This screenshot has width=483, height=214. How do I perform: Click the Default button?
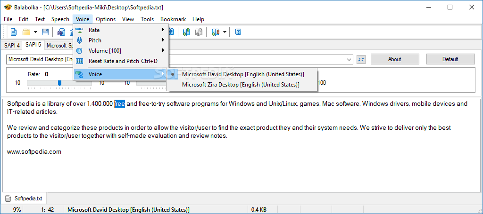(450, 59)
